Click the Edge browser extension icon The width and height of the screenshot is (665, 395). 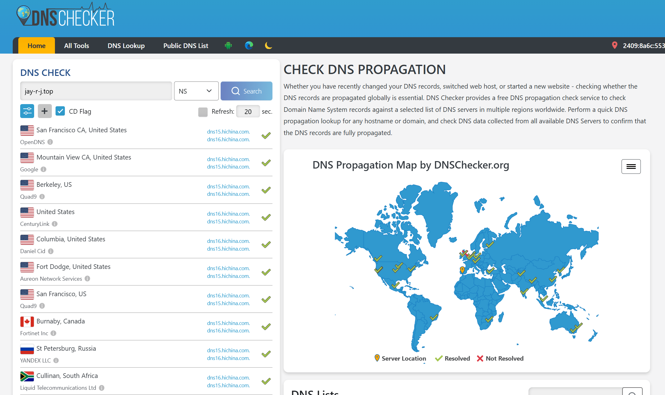249,46
